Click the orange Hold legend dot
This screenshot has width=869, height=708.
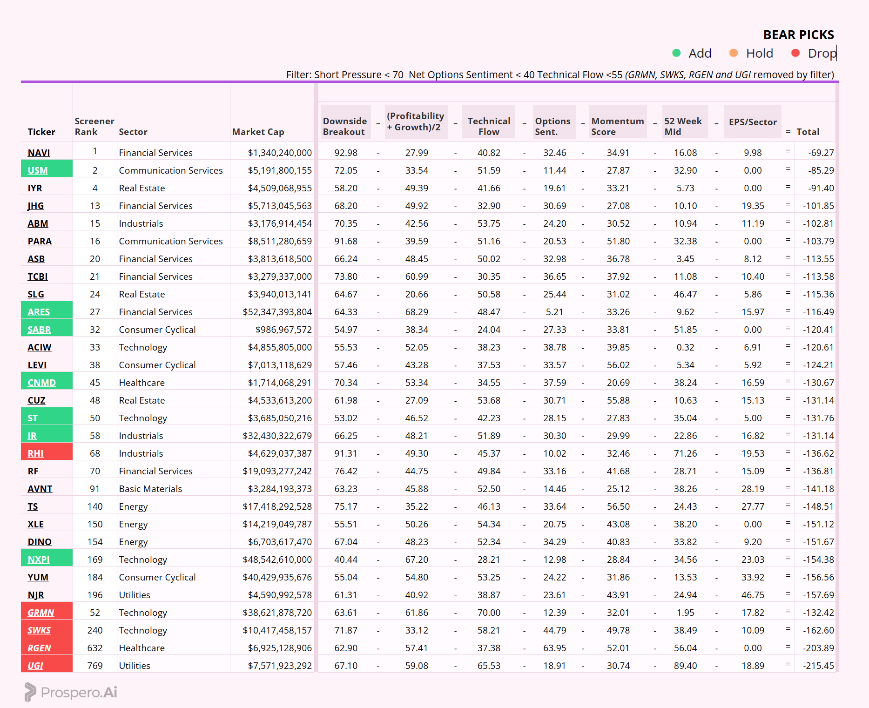[734, 53]
